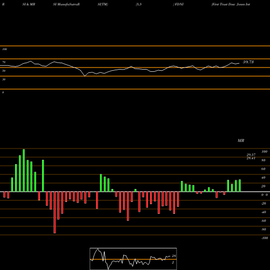Image resolution: width=270 pixels, height=270 pixels.
Task: Click the tallest green MR histogram bar
Action: [24, 170]
